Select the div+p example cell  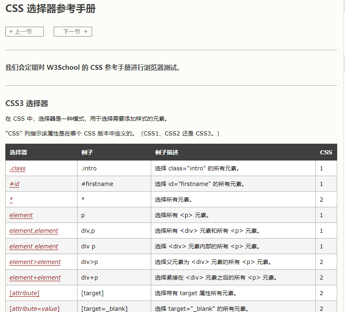114,278
